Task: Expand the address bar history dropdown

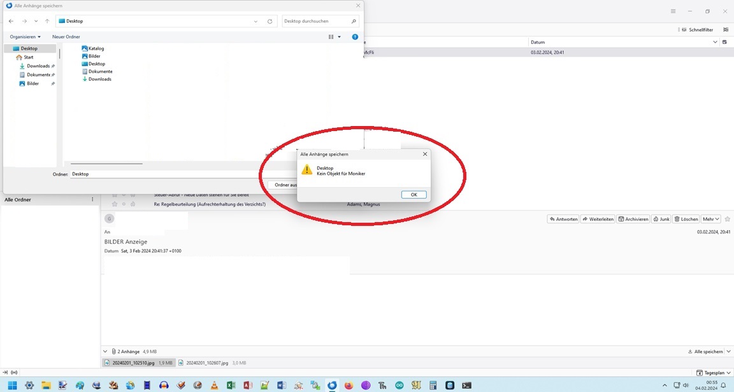Action: tap(255, 21)
